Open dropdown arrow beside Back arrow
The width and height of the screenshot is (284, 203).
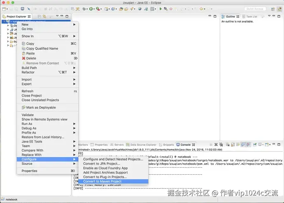click(x=205, y=9)
